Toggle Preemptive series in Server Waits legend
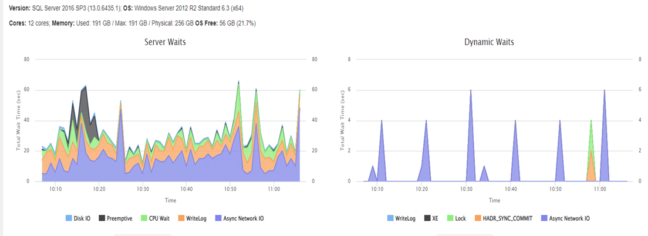The image size is (648, 236). [116, 218]
